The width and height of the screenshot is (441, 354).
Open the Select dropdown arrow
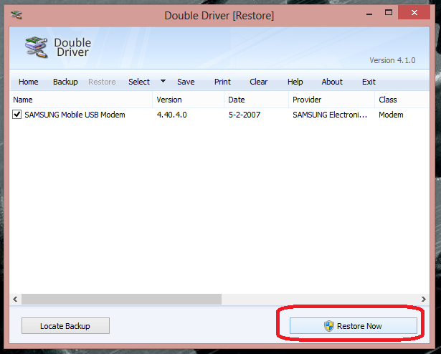click(x=163, y=81)
